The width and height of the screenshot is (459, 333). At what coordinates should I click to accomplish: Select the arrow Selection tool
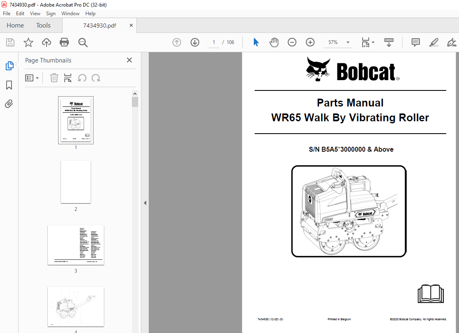[x=256, y=42]
